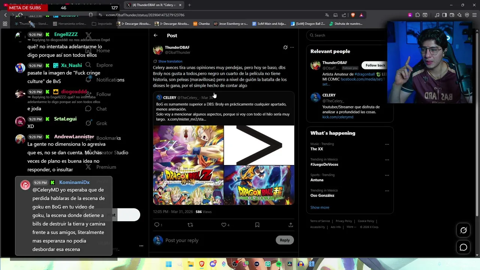This screenshot has height=270, width=480.
Task: Open the Dragon Ball Super Broly poster
Action: [259, 185]
